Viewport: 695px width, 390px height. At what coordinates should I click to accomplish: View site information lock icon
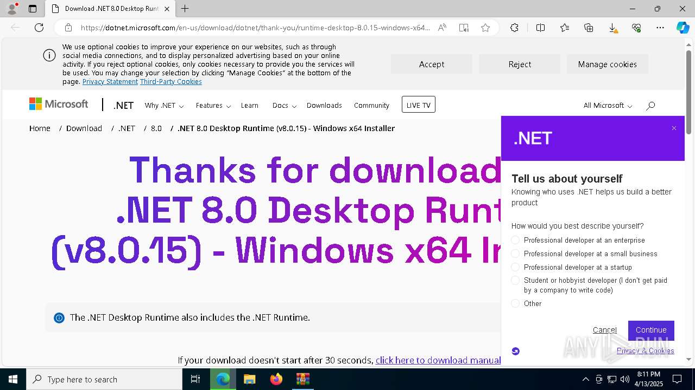click(x=68, y=28)
